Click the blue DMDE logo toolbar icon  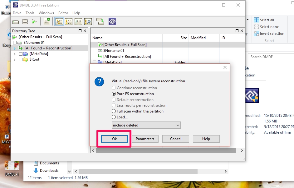[x=112, y=21]
